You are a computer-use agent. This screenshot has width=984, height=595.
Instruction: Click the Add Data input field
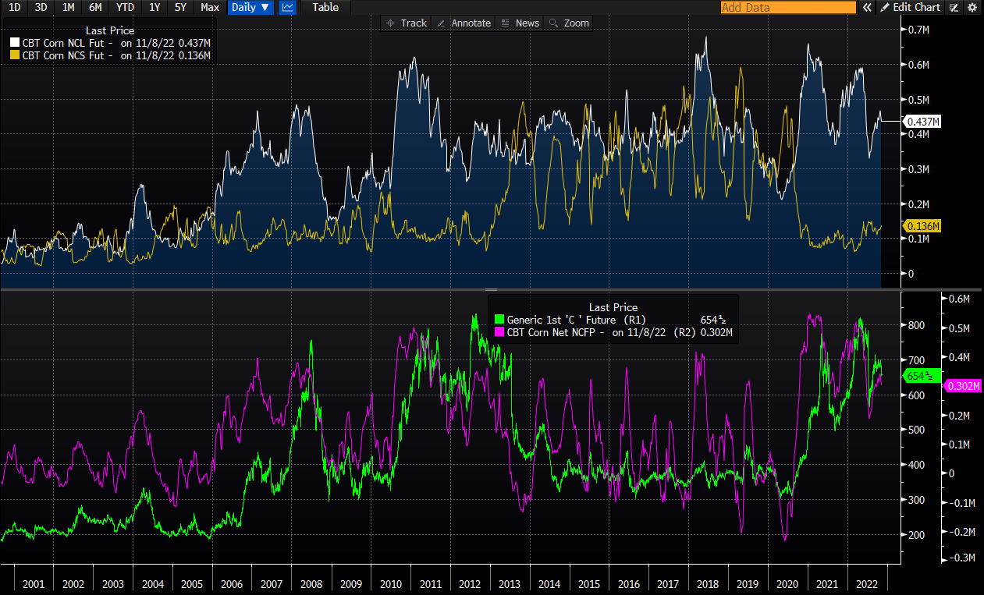coord(787,7)
